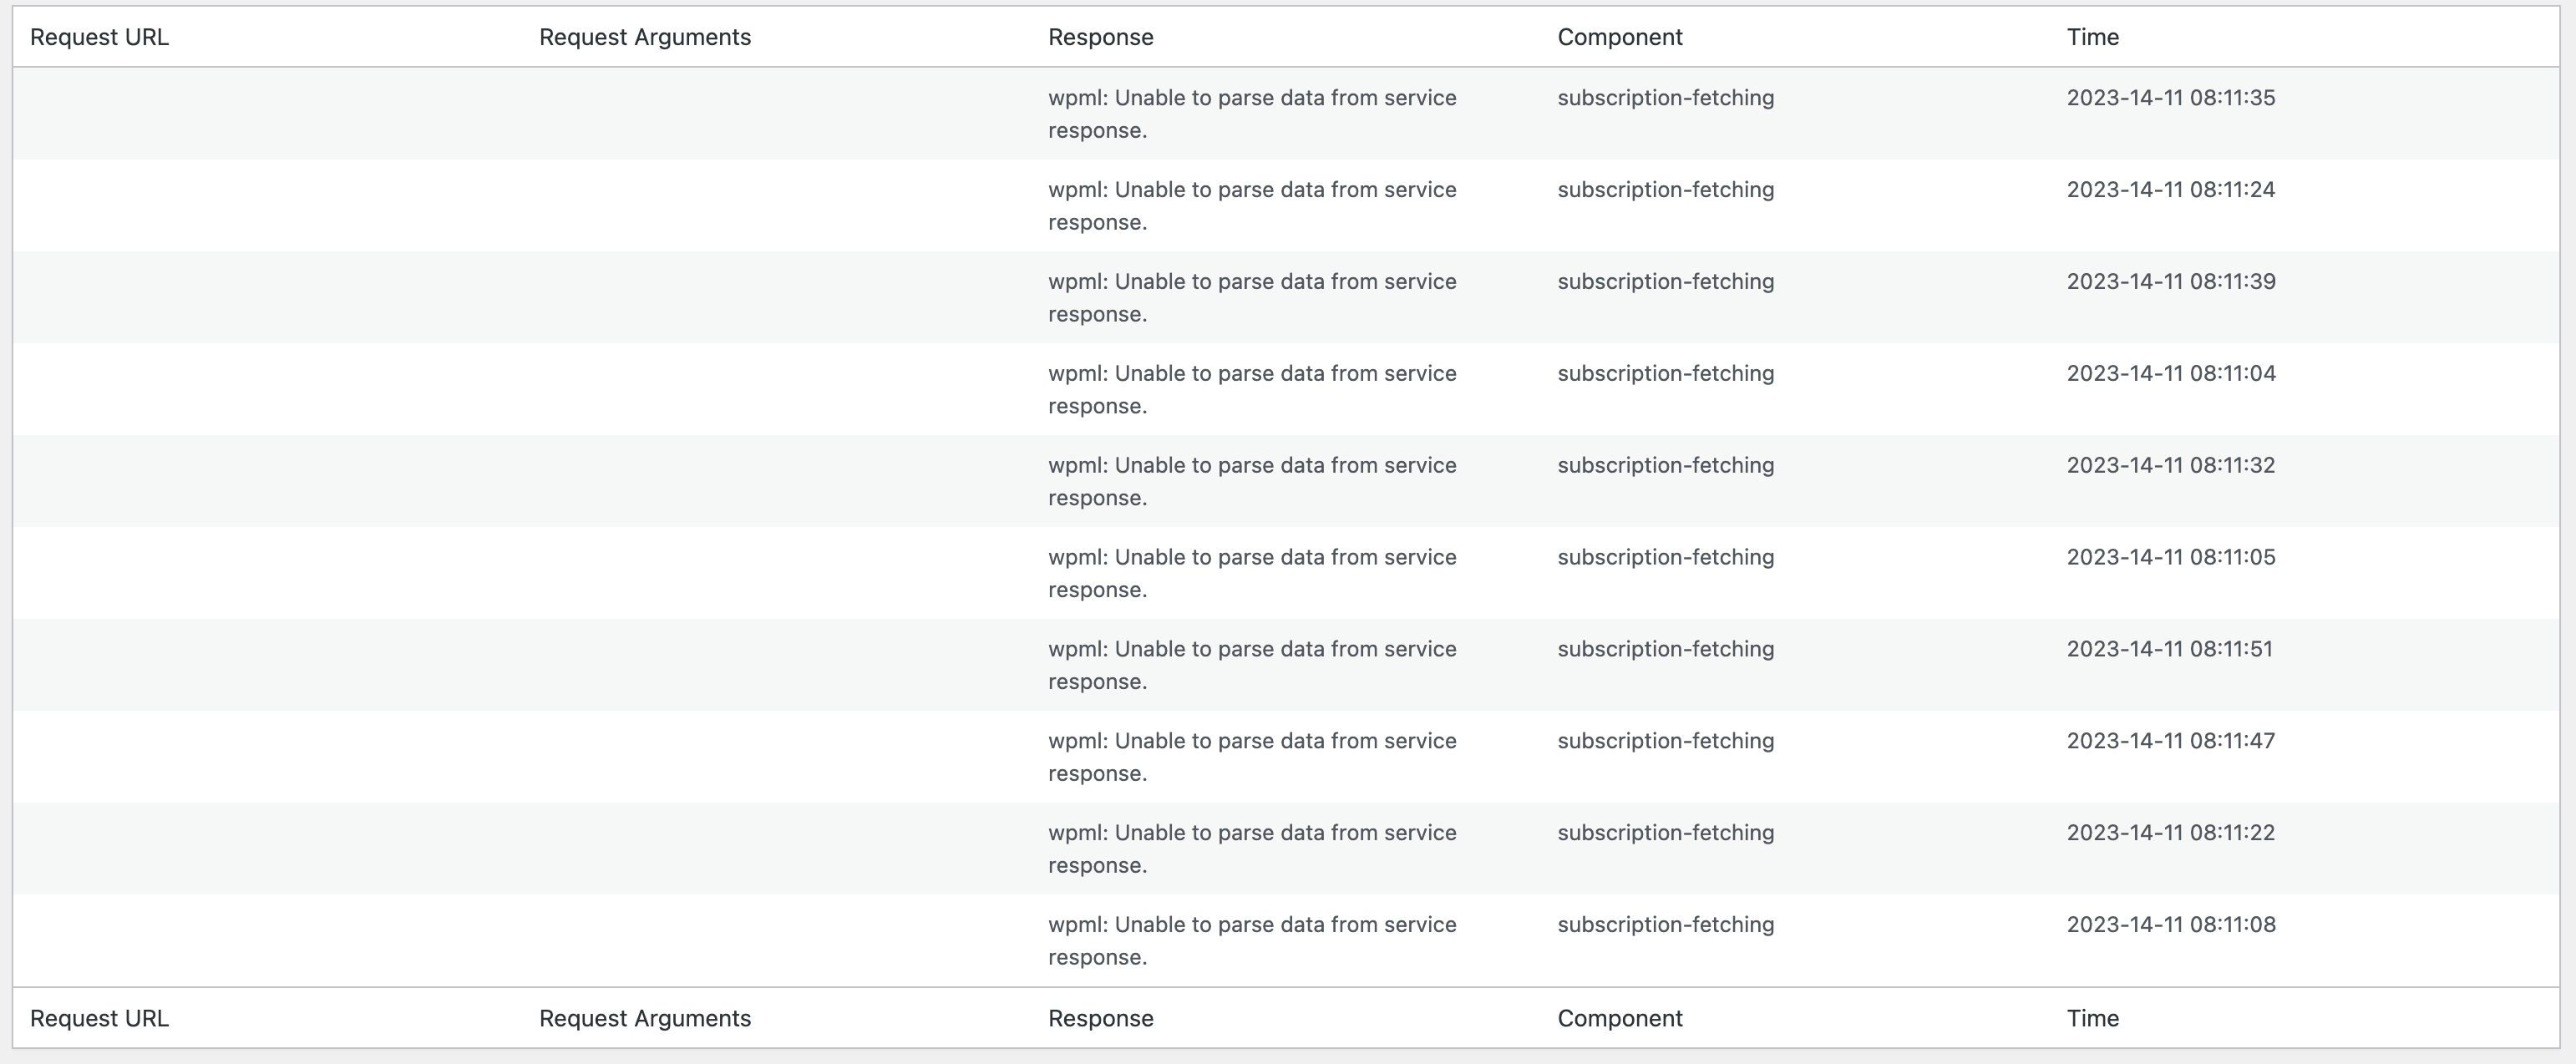Select timestamp 2023-14-11 08:11:32
This screenshot has height=1064, width=2576.
[2171, 466]
